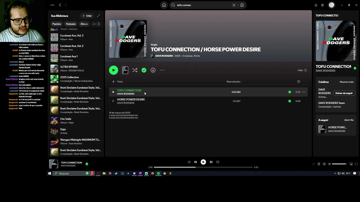This screenshot has width=360, height=202.
Task: Open Eurobeat Ace, Vol. 3 album
Action: coord(75,37)
